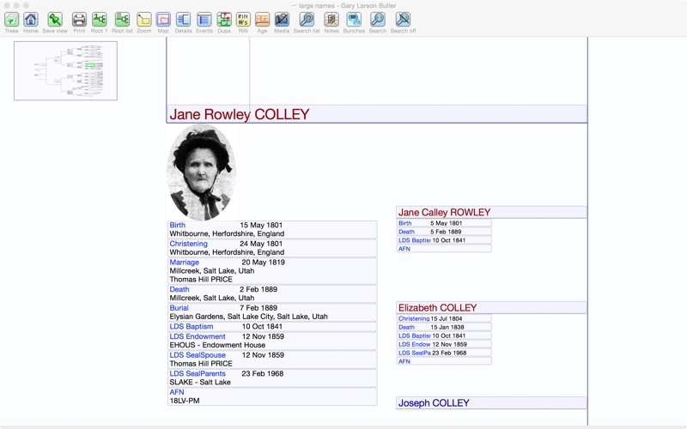The height and width of the screenshot is (429, 687).
Task: Click the AFN label above 18LV-PM
Action: [x=177, y=392]
